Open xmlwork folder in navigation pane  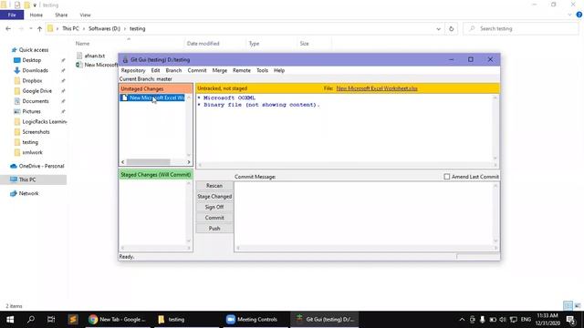(x=33, y=152)
